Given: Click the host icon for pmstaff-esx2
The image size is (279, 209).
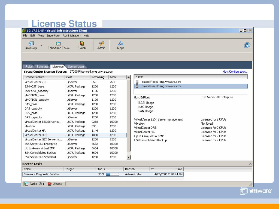Looking at the screenshot, I should point(137,86).
